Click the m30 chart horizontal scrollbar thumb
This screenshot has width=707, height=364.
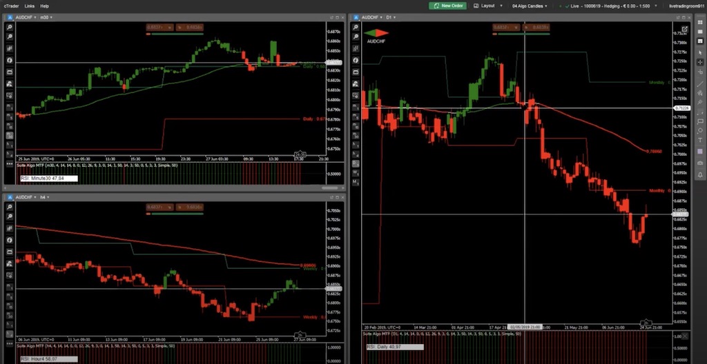tap(330, 188)
